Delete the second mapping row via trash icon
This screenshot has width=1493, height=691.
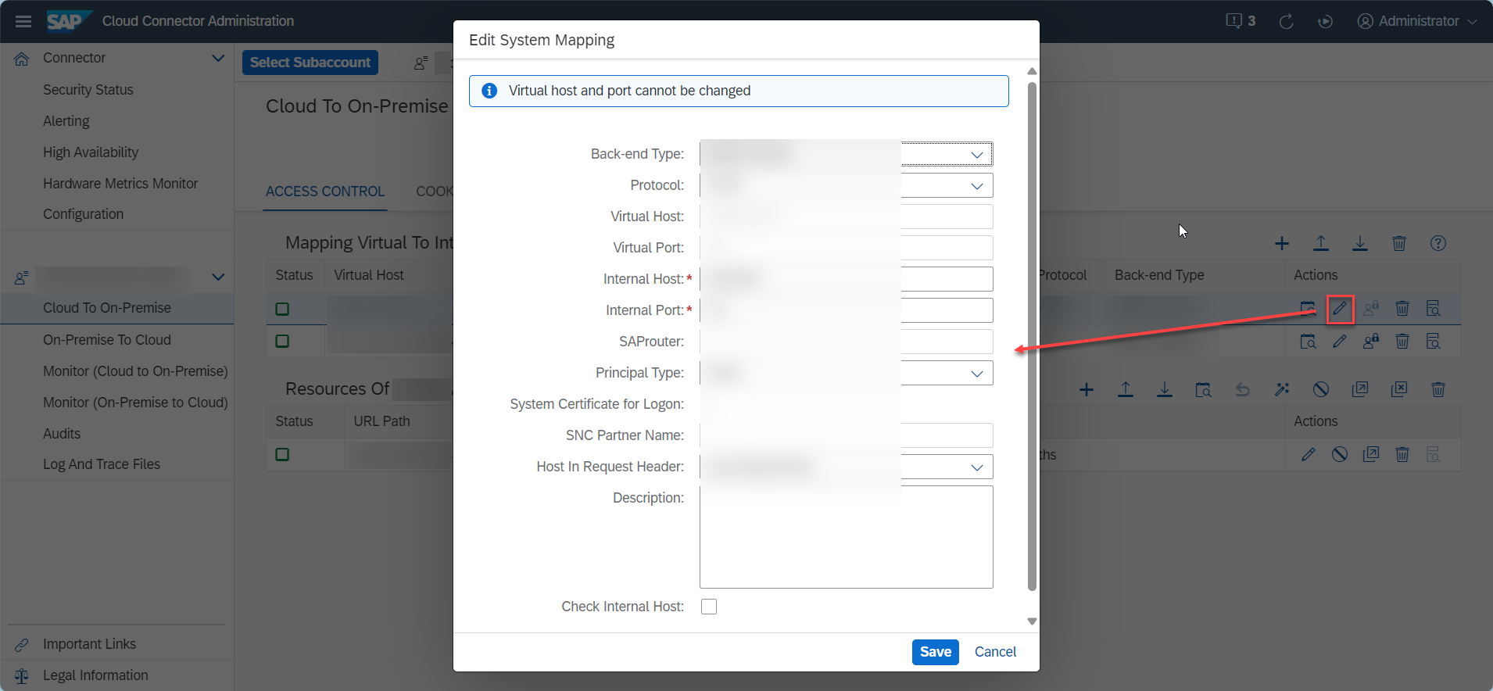1402,342
